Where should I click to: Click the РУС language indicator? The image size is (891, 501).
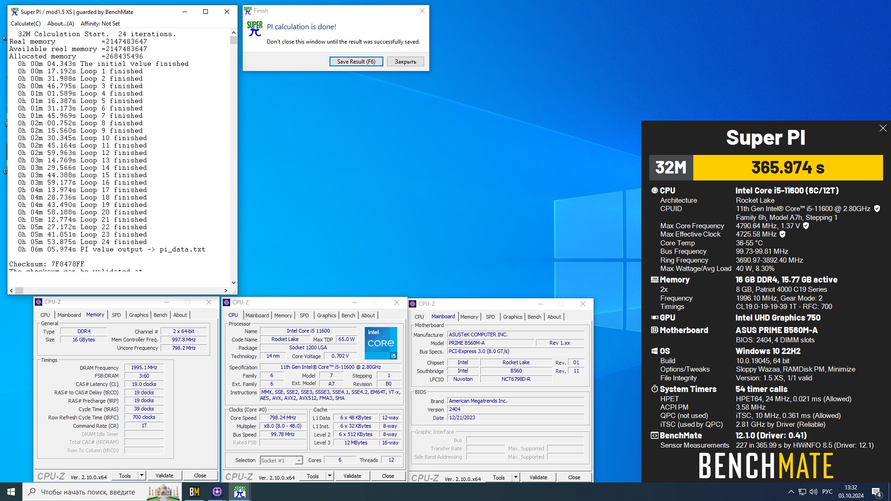827,492
